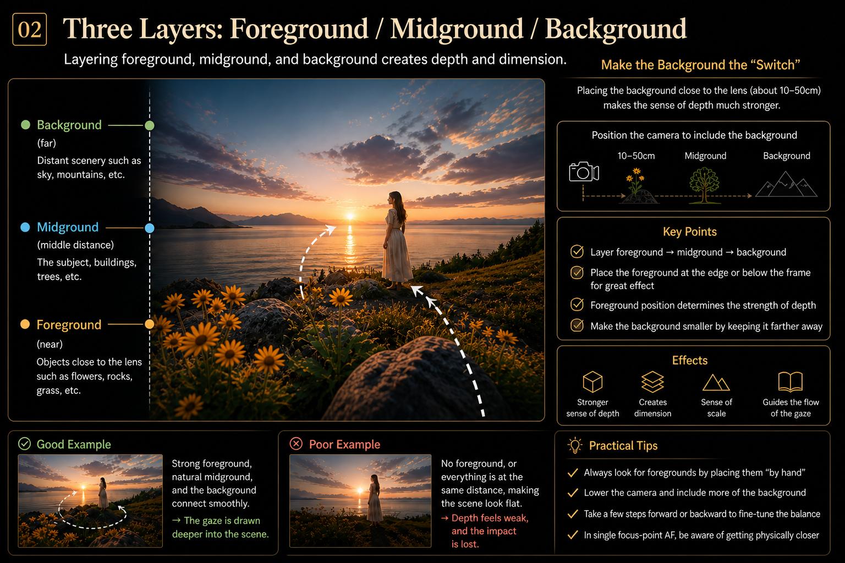
Task: Click the orange bullet left of Foreground label
Action: coord(25,324)
